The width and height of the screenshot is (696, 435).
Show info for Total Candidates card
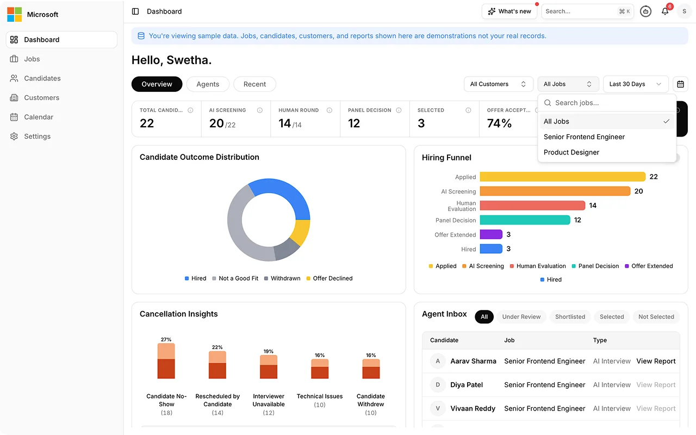point(190,110)
